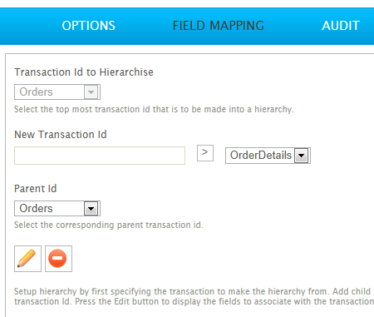Click the Transaction Id to Hierarchise label
374x317 pixels.
[84, 72]
